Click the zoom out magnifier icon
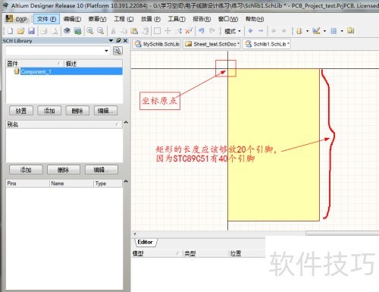The height and width of the screenshot is (292, 379). click(101, 31)
